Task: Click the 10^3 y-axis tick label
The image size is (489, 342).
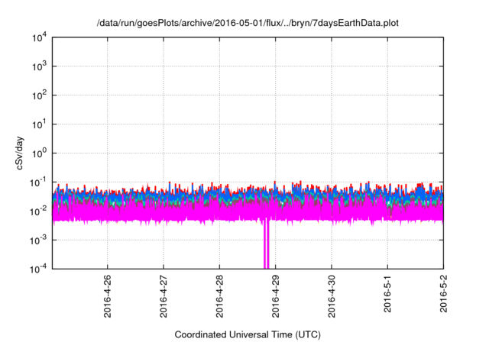Action: [38, 66]
